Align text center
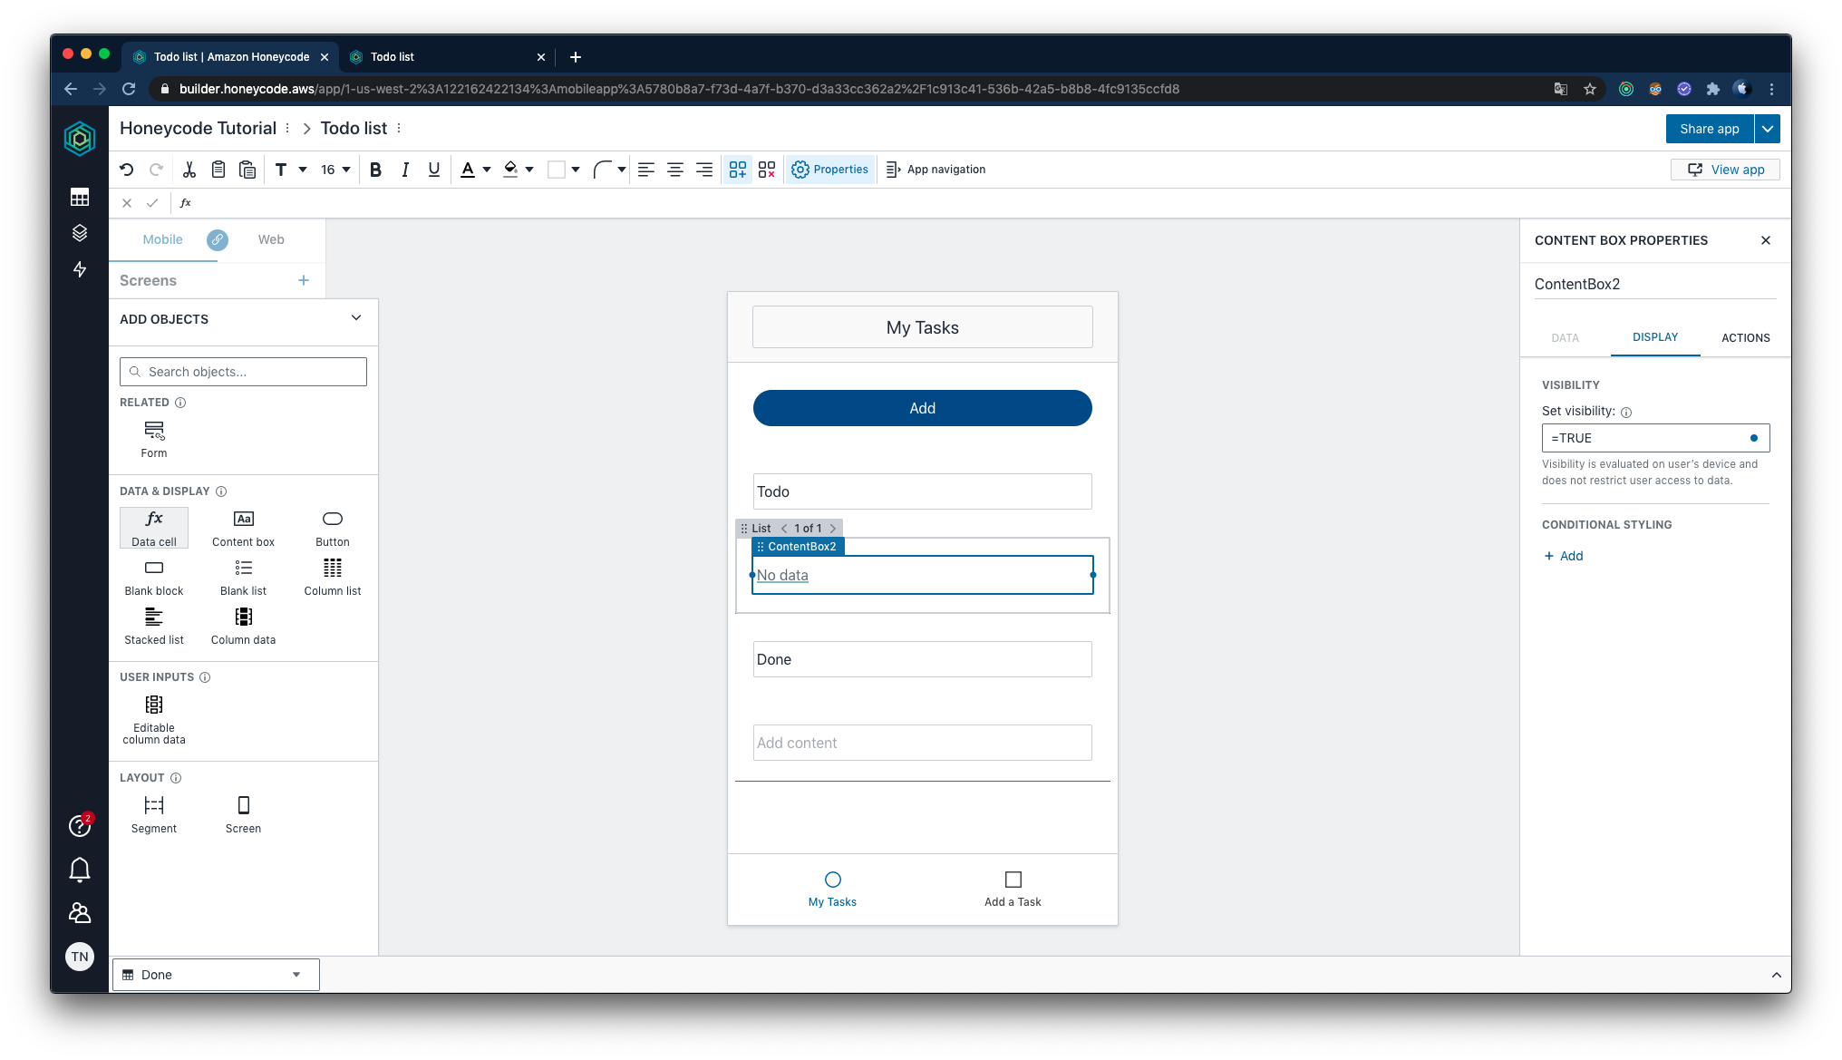1842x1060 pixels. click(x=675, y=170)
